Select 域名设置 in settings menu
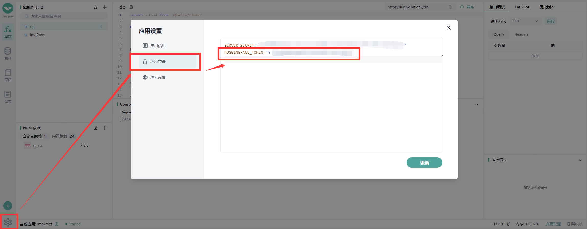The image size is (587, 229). 158,78
